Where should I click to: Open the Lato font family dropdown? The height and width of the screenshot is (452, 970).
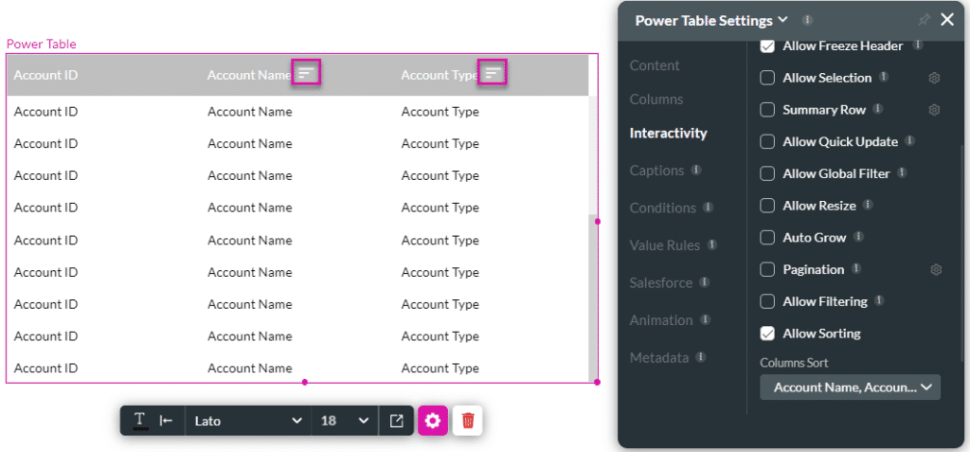coord(247,421)
